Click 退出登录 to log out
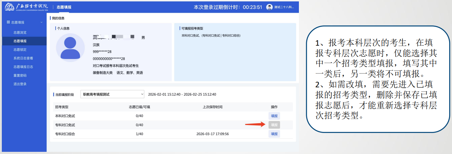Viewport: 452px width, 154px height. click(x=20, y=84)
